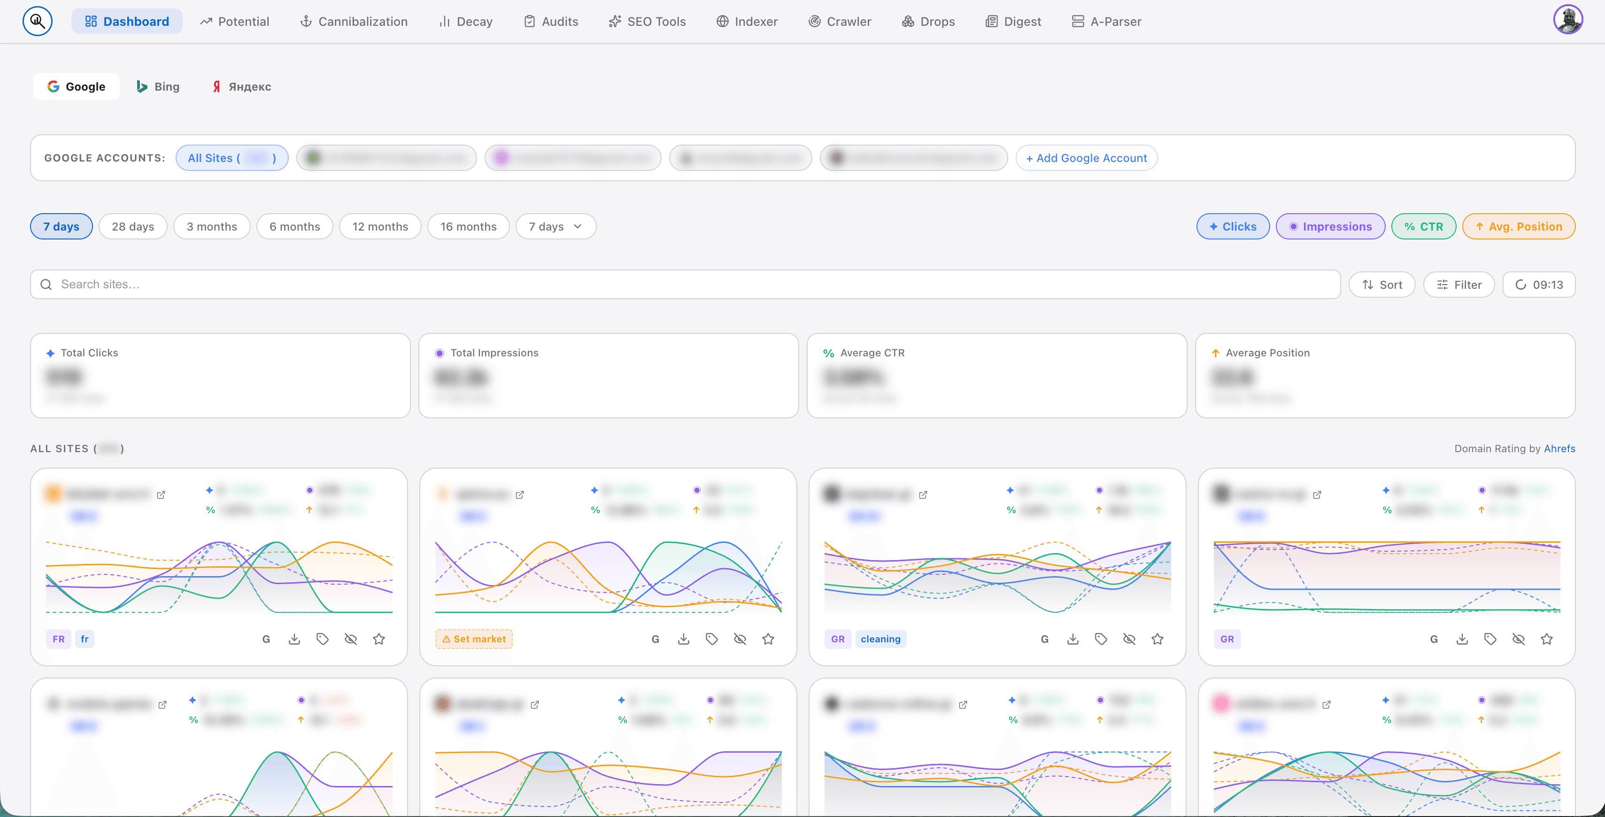The image size is (1605, 817).
Task: Open the Sort options
Action: coord(1382,285)
